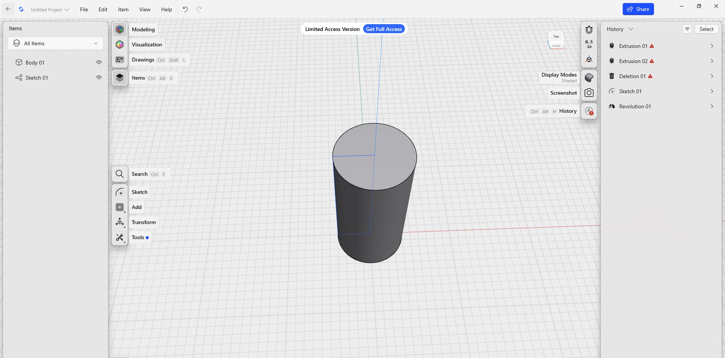This screenshot has height=358, width=725.
Task: Click the History clock icon
Action: click(x=589, y=111)
